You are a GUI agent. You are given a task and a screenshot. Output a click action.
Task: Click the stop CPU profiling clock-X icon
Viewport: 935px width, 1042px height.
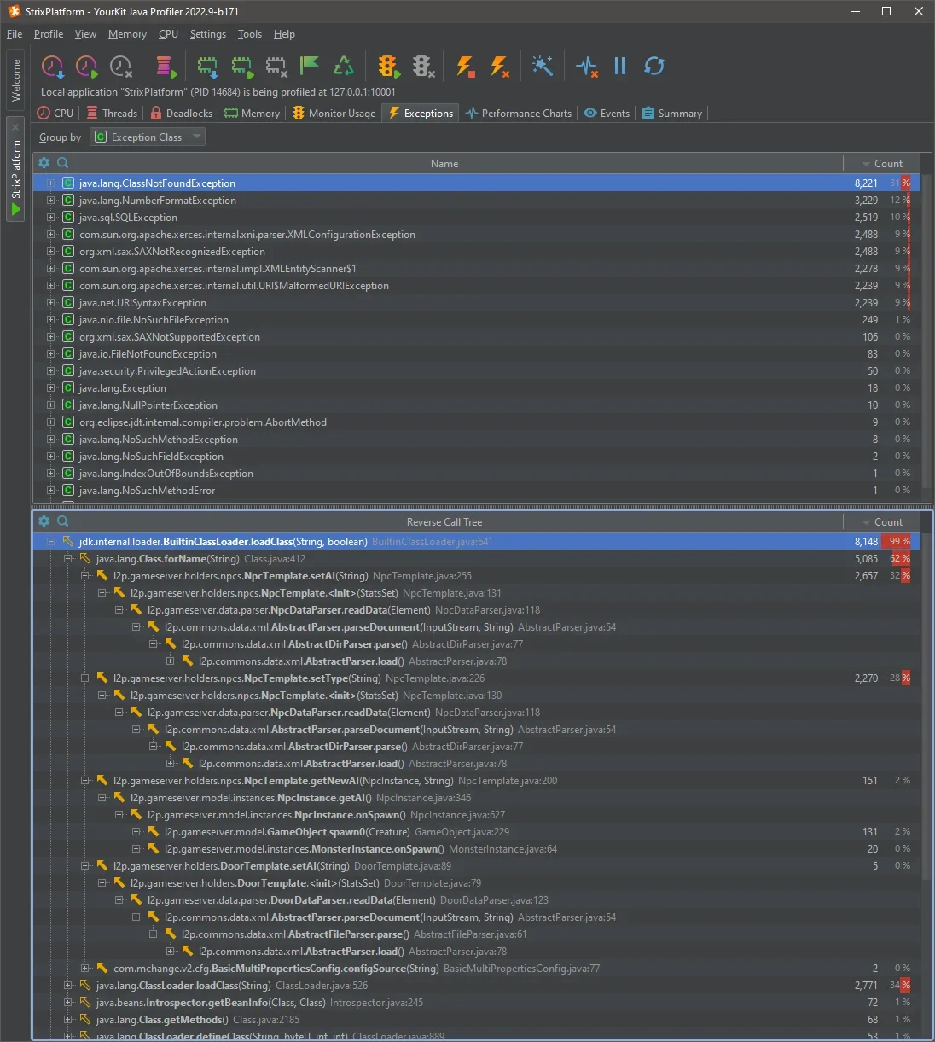pos(121,67)
